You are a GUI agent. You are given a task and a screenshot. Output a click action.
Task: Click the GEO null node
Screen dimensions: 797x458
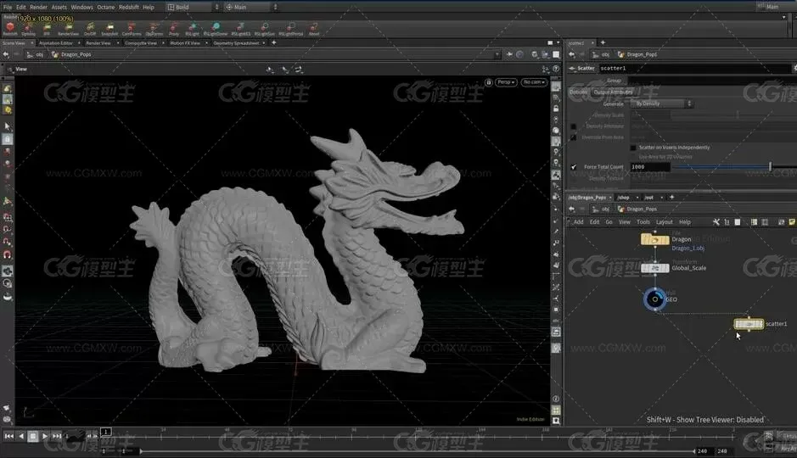click(x=654, y=299)
